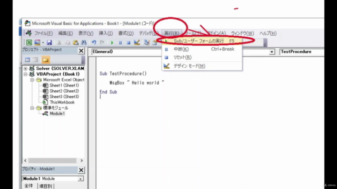Image resolution: width=337 pixels, height=189 pixels.
Task: Toggle Design Mode from the toolbar icon
Action: coord(137,43)
